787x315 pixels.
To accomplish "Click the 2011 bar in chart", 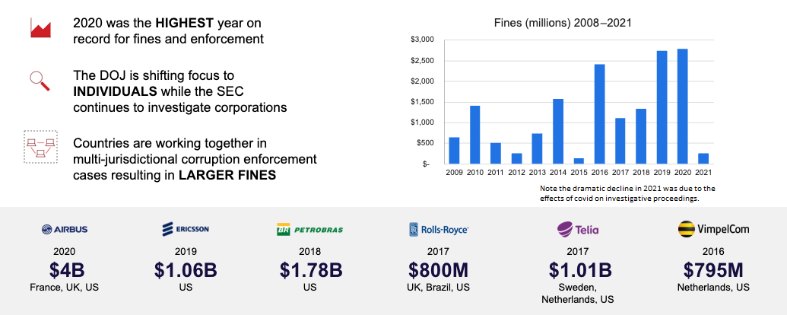I will [496, 153].
